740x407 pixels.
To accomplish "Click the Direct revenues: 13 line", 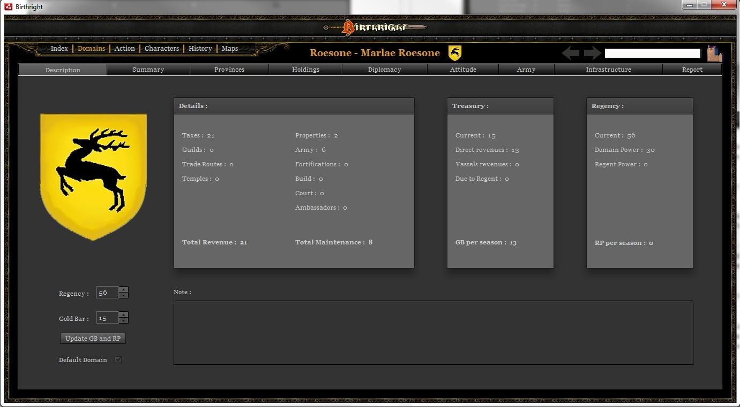I will (487, 150).
